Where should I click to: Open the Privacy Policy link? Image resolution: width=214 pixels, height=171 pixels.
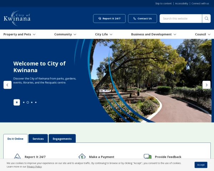coord(34,167)
